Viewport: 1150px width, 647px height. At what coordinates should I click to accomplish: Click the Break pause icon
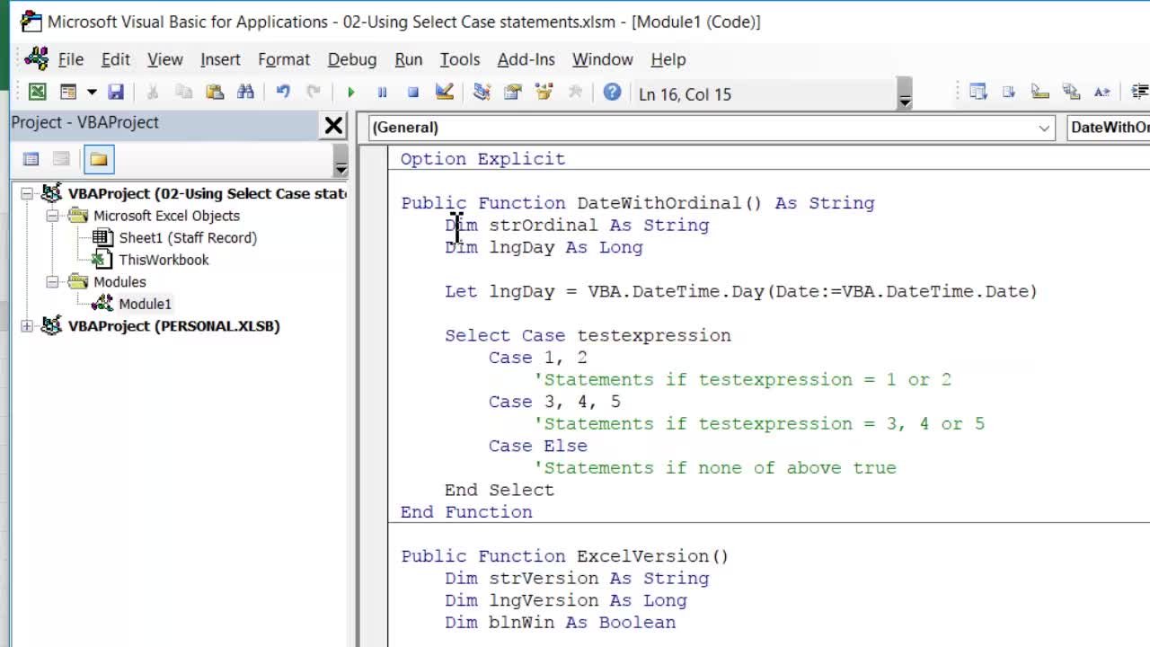[x=382, y=92]
